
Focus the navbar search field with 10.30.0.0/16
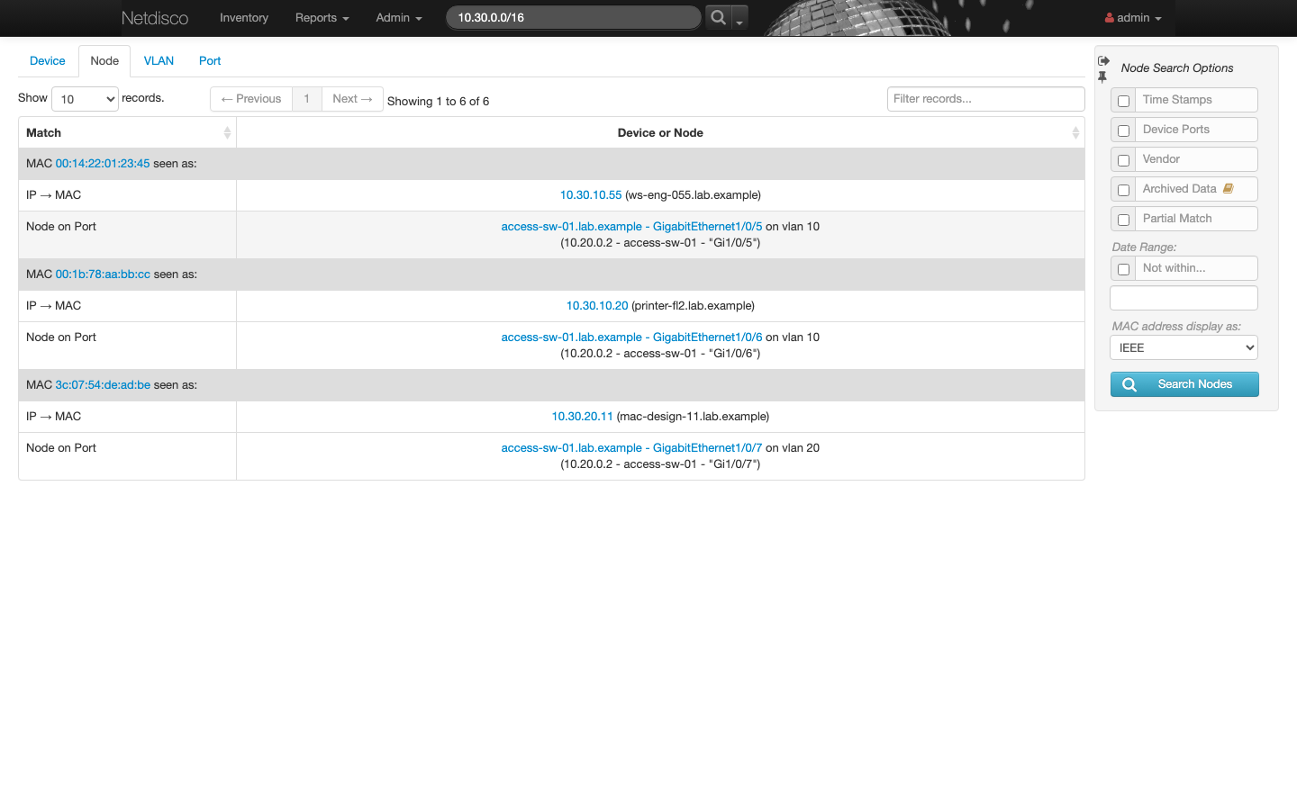[x=574, y=17]
